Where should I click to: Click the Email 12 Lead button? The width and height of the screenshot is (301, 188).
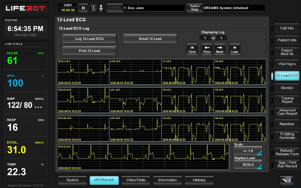click(x=150, y=39)
